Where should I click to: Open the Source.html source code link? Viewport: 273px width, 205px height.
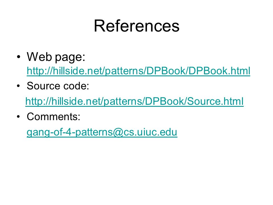pos(135,101)
